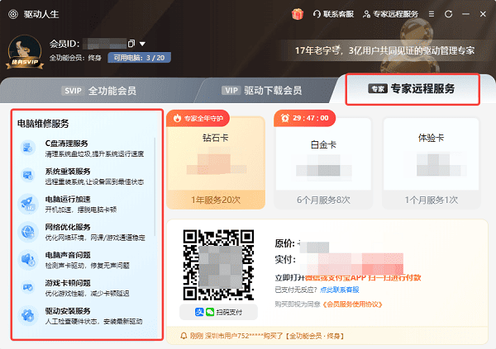Open the hamburger menu icon

tap(432, 14)
